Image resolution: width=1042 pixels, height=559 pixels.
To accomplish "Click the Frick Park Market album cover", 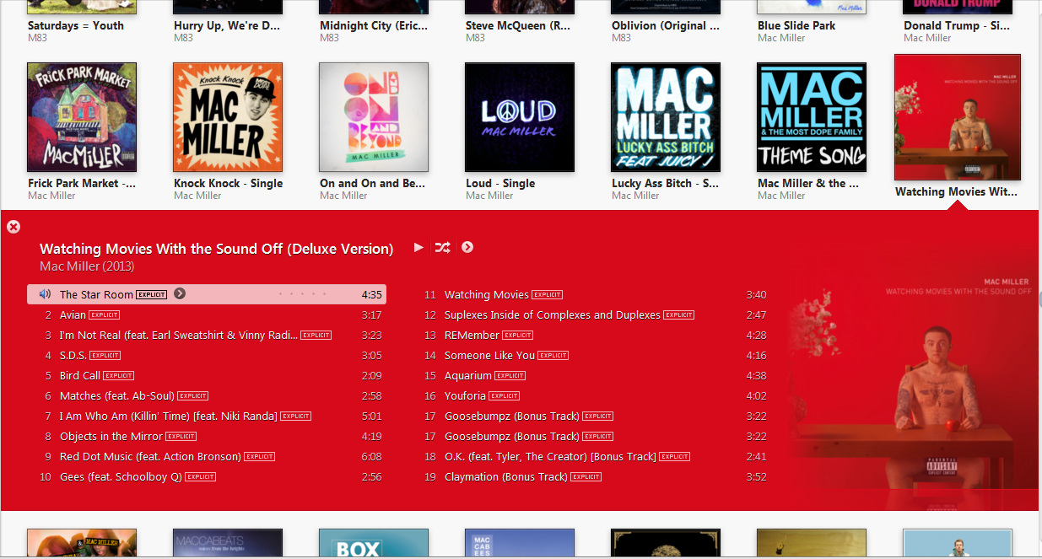I will click(x=82, y=117).
